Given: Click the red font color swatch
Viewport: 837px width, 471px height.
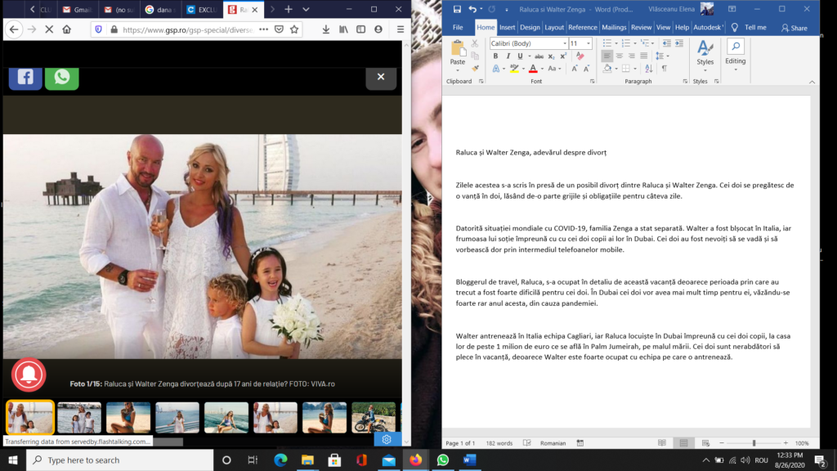Looking at the screenshot, I should 532,70.
